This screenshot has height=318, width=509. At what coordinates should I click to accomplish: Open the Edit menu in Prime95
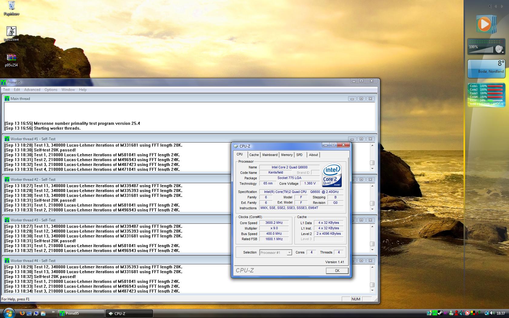(17, 90)
